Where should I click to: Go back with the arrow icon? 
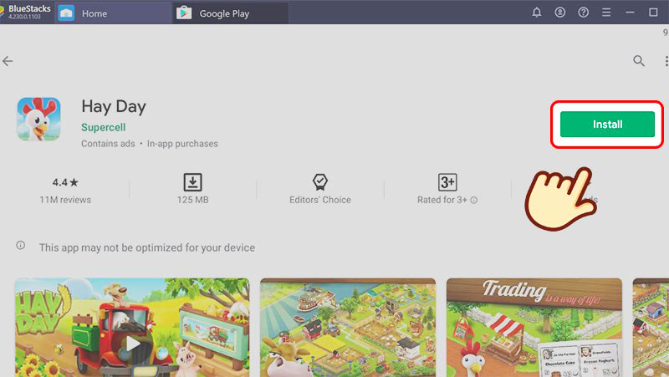coord(8,61)
